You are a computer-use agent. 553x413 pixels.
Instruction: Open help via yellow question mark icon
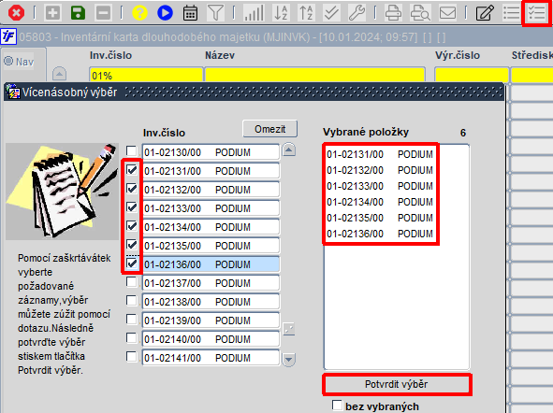139,13
